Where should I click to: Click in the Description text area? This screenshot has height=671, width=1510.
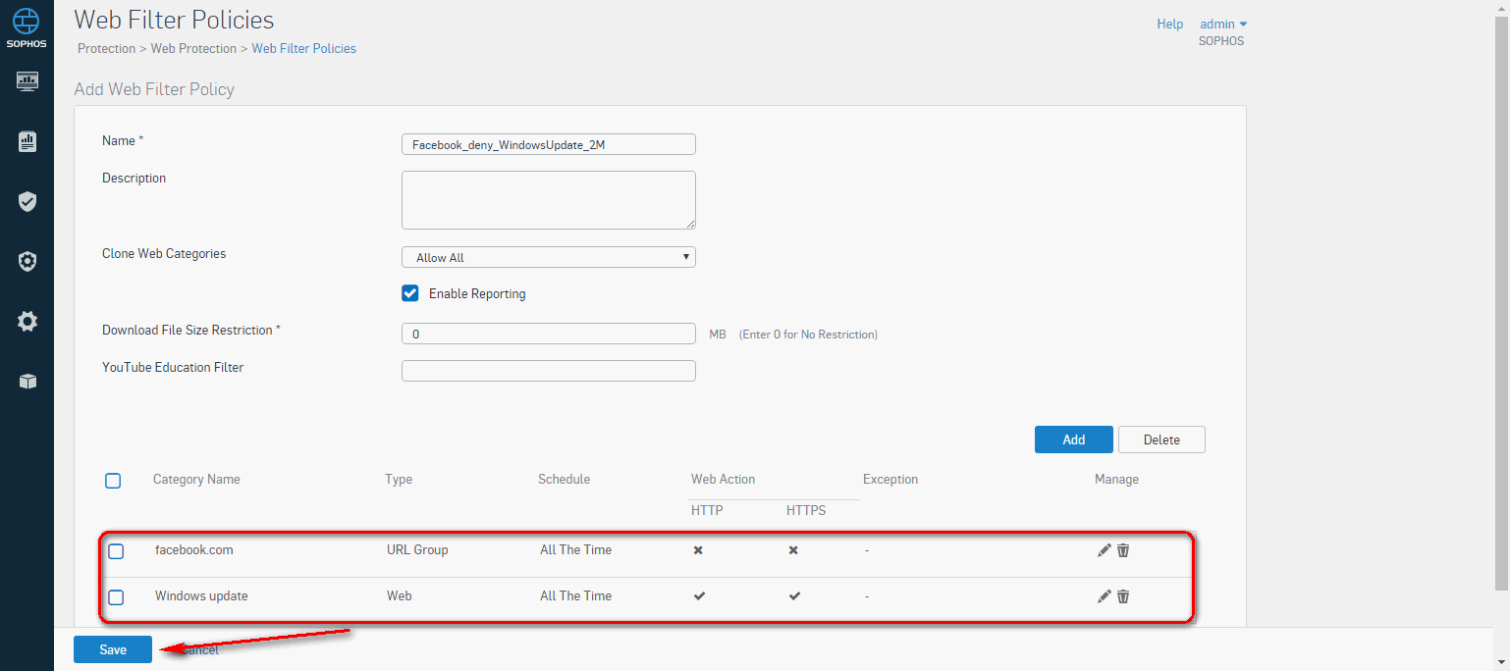(x=549, y=200)
